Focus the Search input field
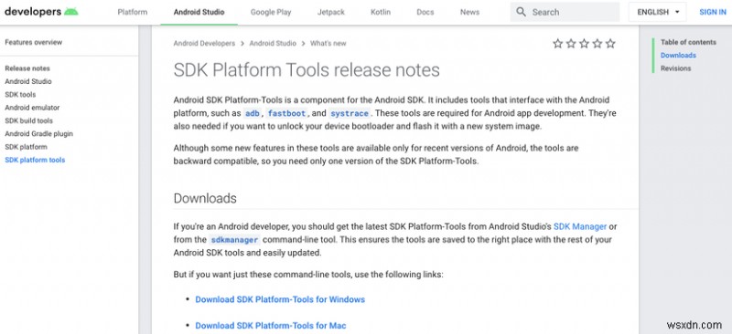The width and height of the screenshot is (732, 334). click(x=565, y=12)
